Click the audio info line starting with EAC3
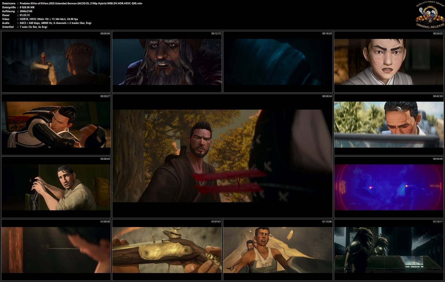This screenshot has height=282, width=445. [56, 23]
